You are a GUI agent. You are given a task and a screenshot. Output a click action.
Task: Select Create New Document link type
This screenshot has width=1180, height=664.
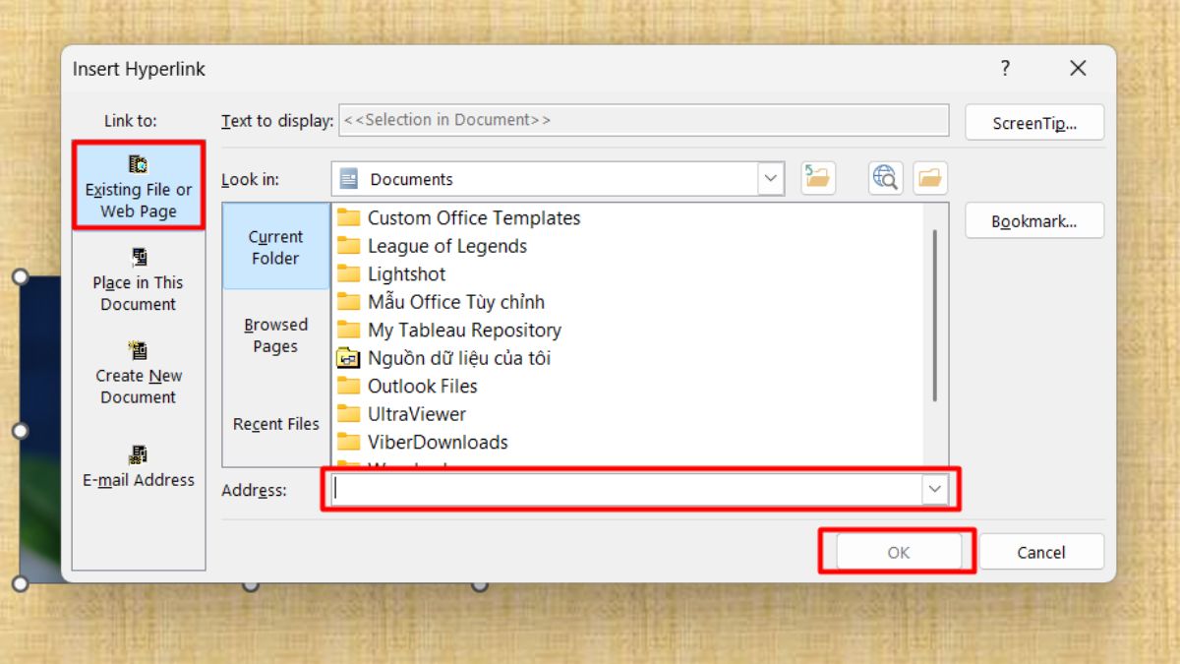pyautogui.click(x=138, y=373)
